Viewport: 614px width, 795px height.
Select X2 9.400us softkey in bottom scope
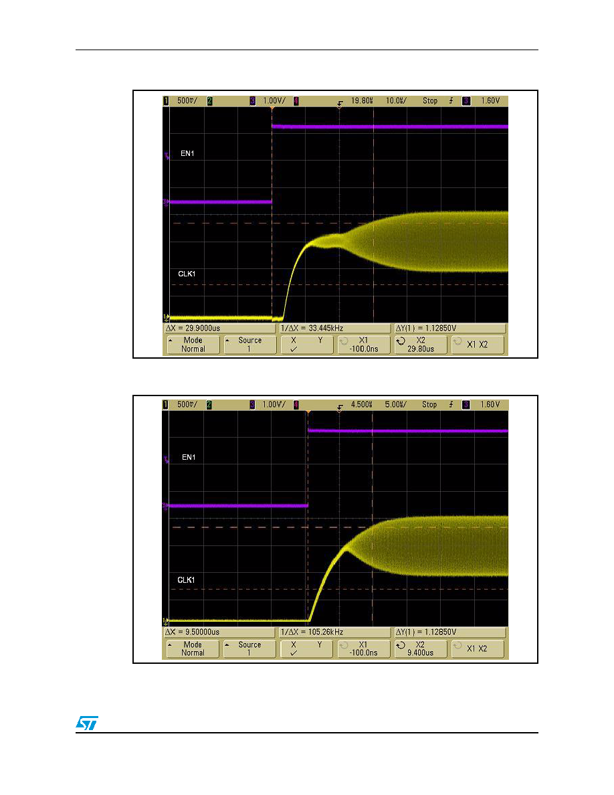click(x=421, y=649)
